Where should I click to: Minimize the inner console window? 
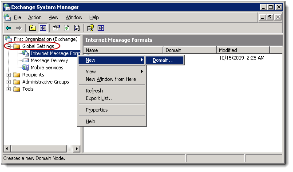(x=262, y=17)
